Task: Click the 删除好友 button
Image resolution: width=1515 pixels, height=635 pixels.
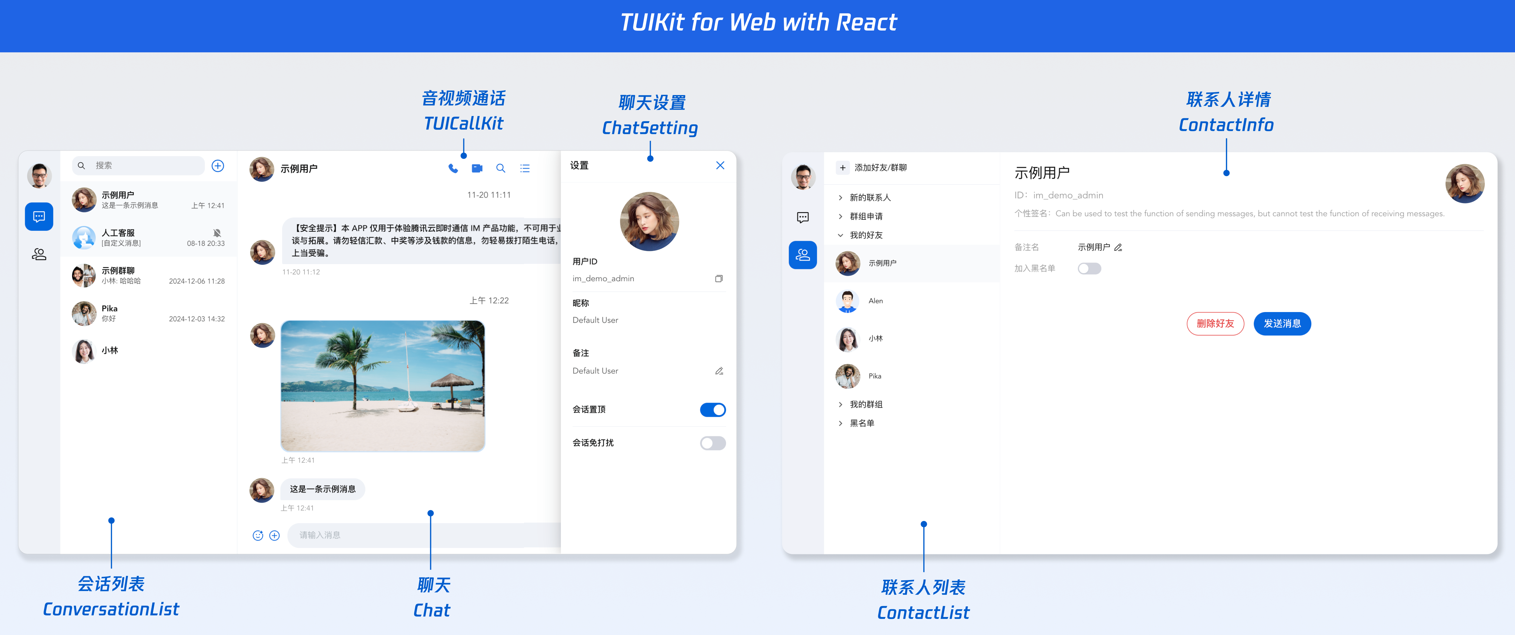Action: click(1215, 324)
